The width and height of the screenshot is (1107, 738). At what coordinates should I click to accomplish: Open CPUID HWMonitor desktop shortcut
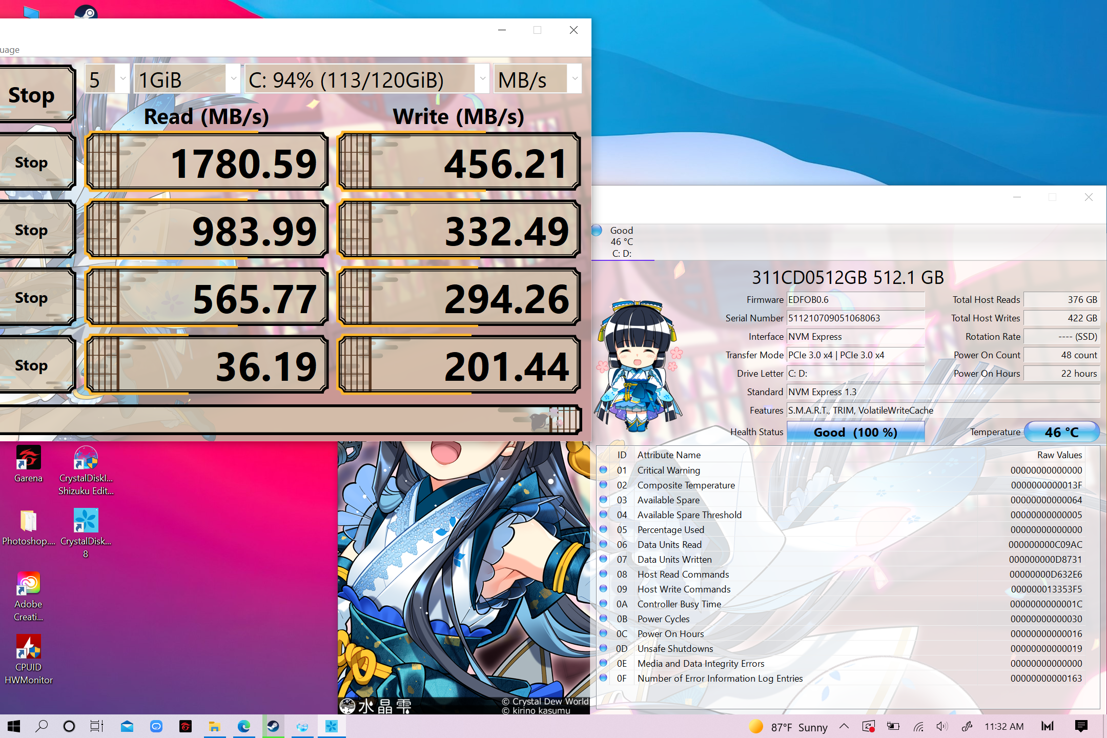pyautogui.click(x=28, y=660)
